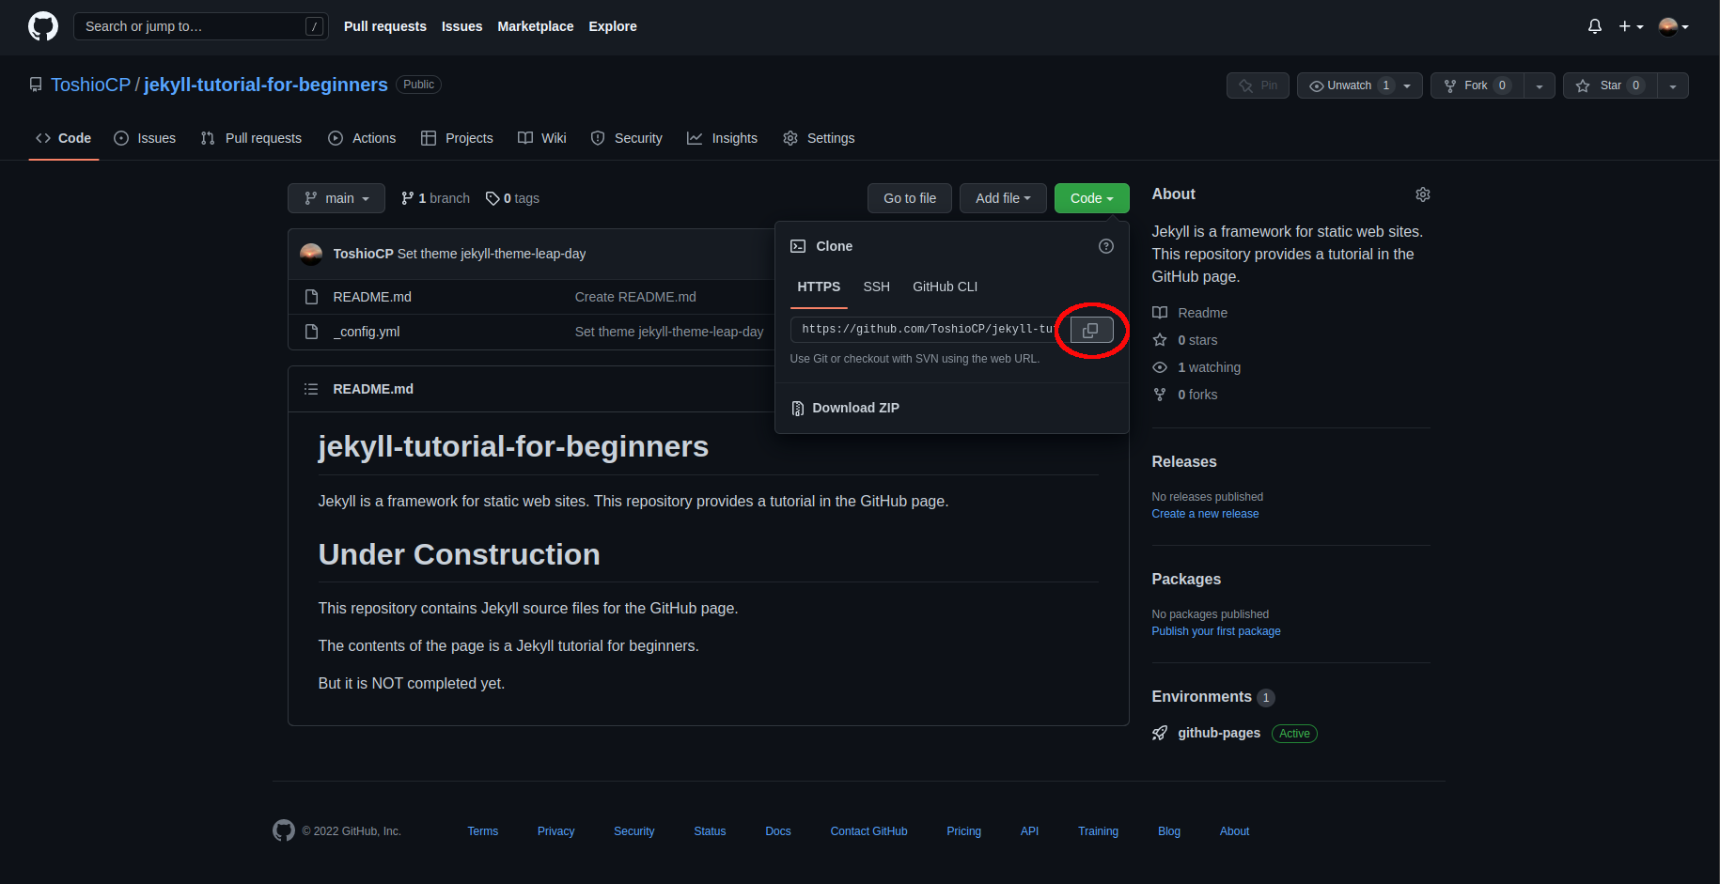This screenshot has height=884, width=1720.
Task: Click the ToshioCP avatar in commit row
Action: (x=311, y=254)
